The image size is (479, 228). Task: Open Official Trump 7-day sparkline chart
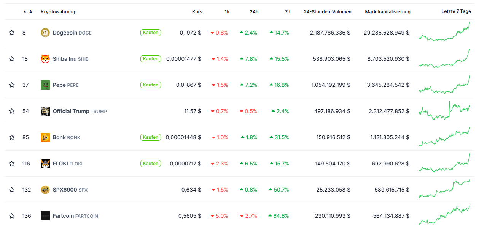tap(444, 111)
